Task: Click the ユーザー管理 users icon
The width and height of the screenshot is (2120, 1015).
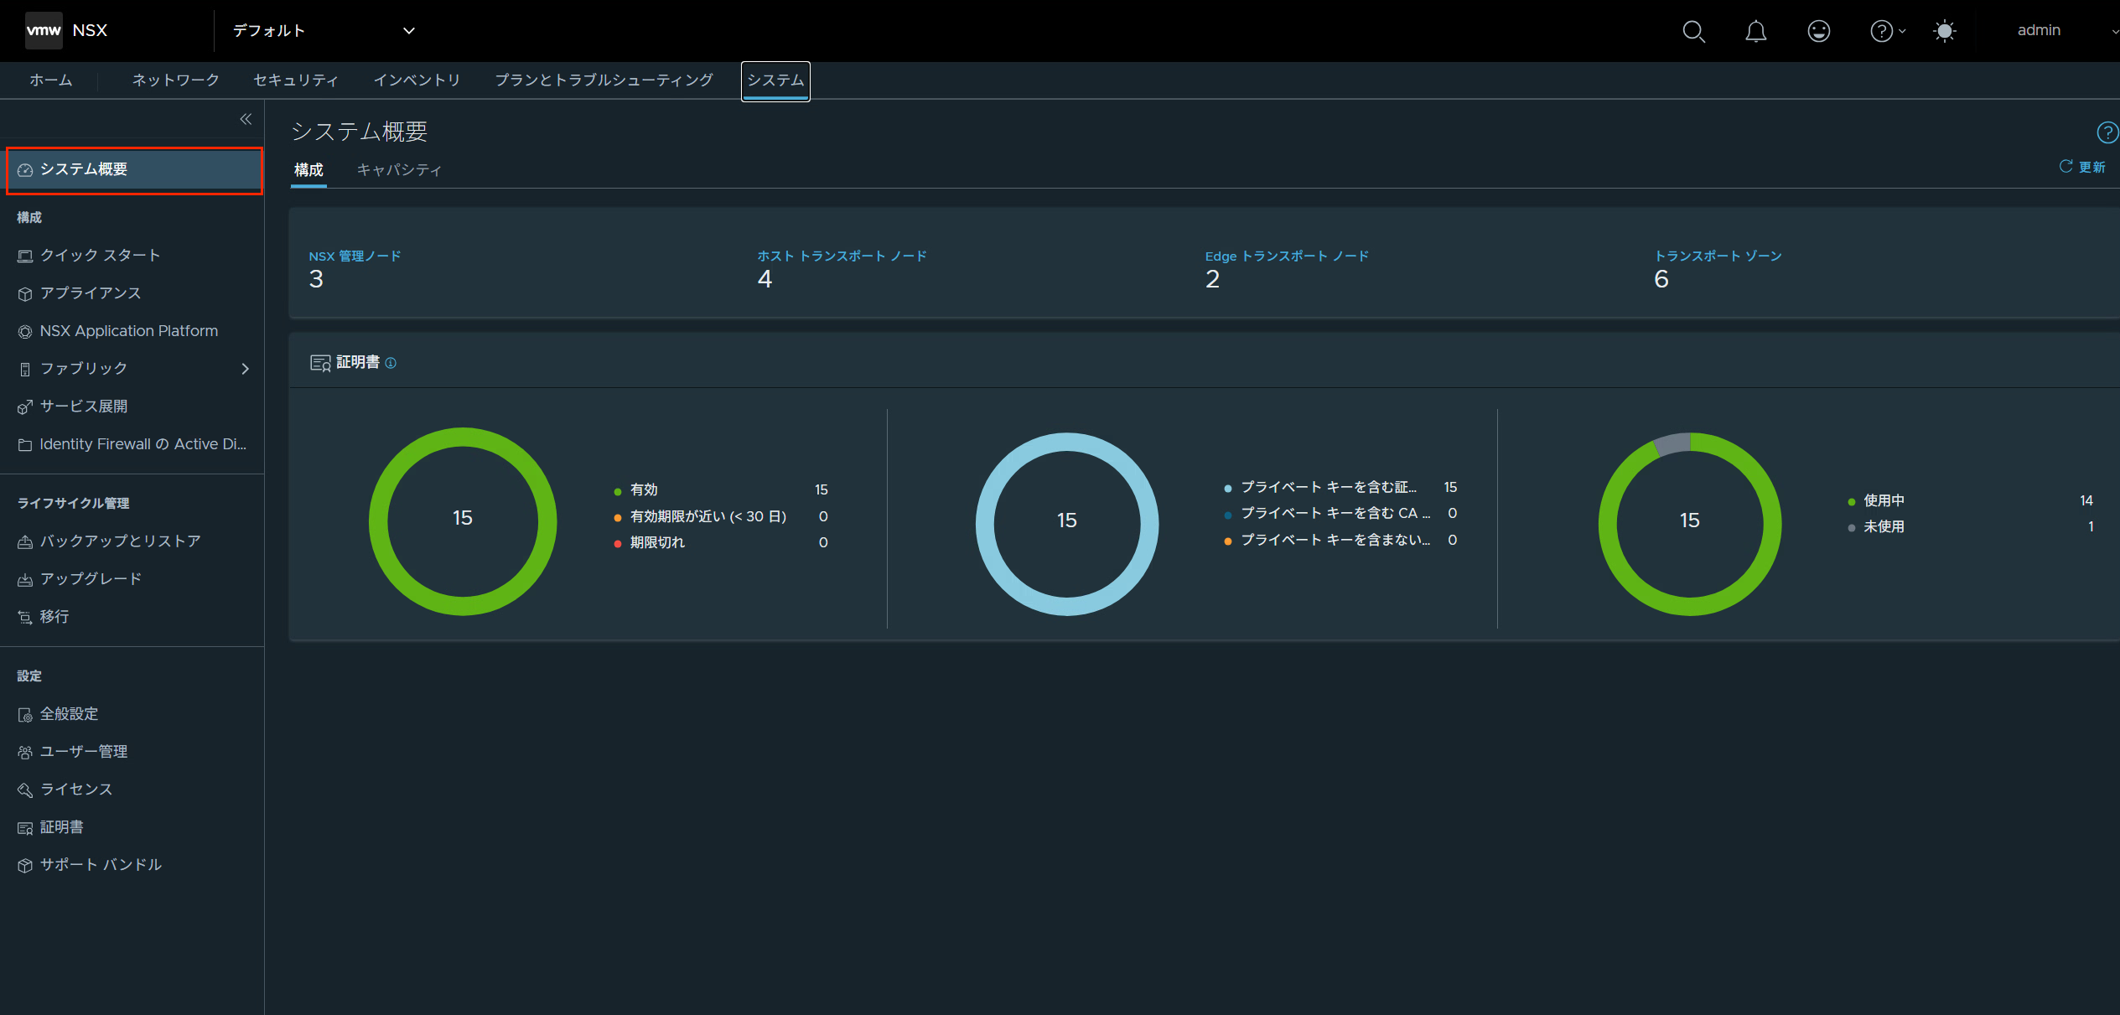Action: pyautogui.click(x=25, y=753)
